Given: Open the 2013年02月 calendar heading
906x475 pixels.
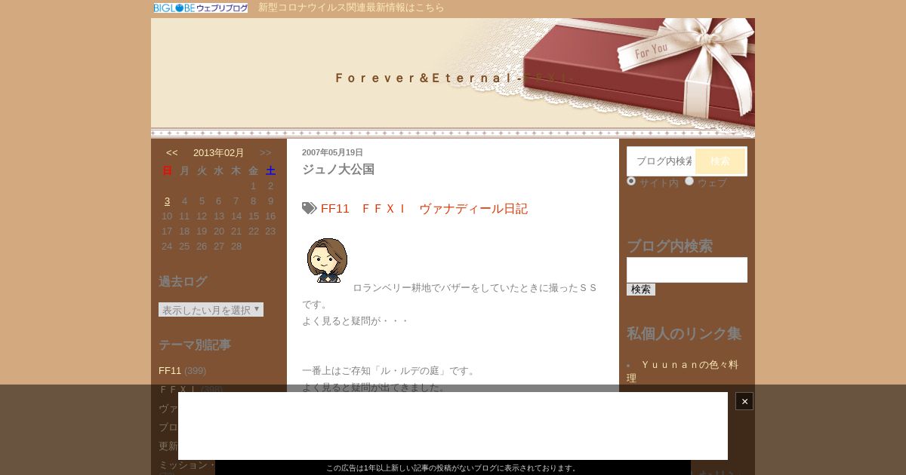Looking at the screenshot, I should (x=219, y=152).
